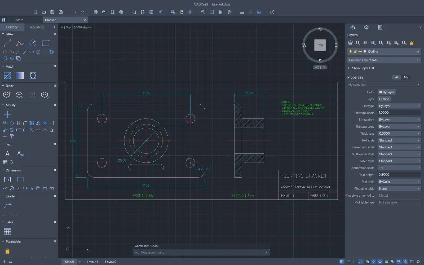Switch to the Layout1 tab
424x265 pixels.
pyautogui.click(x=92, y=262)
